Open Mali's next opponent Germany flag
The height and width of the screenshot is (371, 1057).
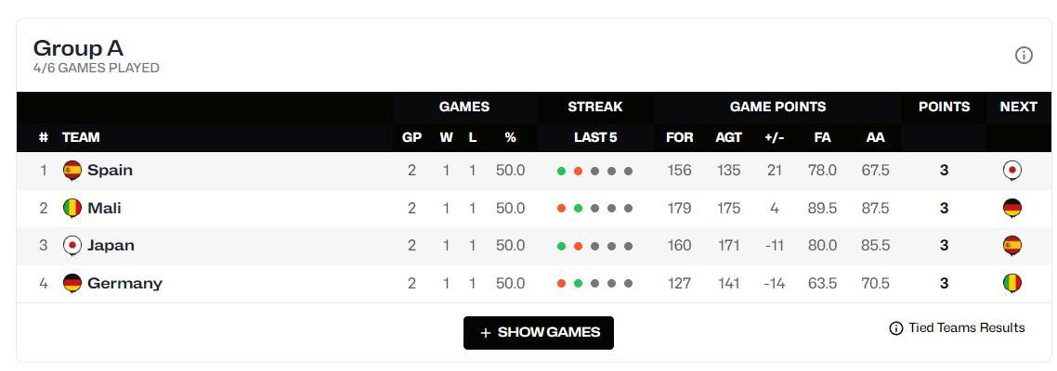(x=1011, y=208)
